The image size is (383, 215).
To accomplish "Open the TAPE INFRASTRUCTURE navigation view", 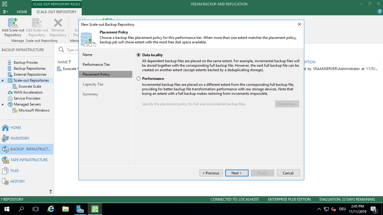I will pyautogui.click(x=27, y=160).
